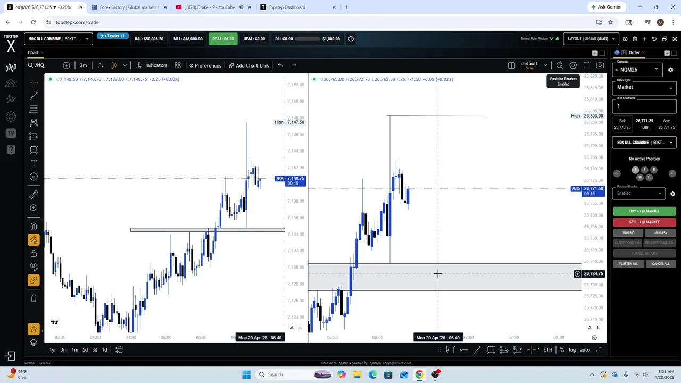681x383 pixels.
Task: Toggle hide all drawings eye icon
Action: pyautogui.click(x=34, y=267)
